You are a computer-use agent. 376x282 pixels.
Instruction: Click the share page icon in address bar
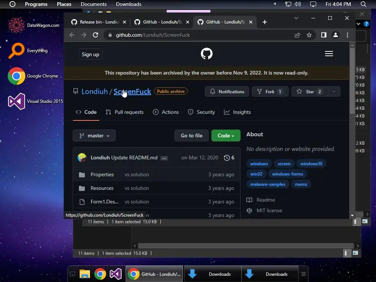tap(297, 35)
